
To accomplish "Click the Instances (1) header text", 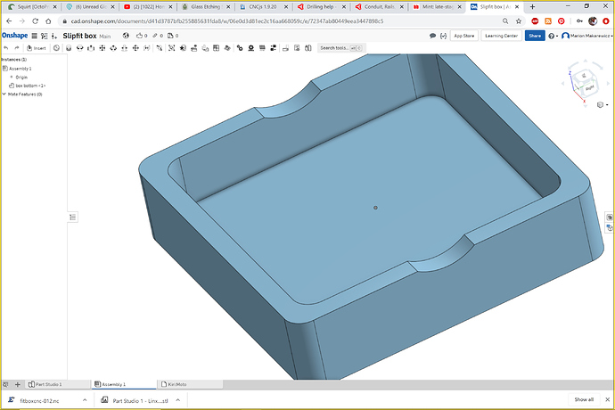I will [13, 60].
